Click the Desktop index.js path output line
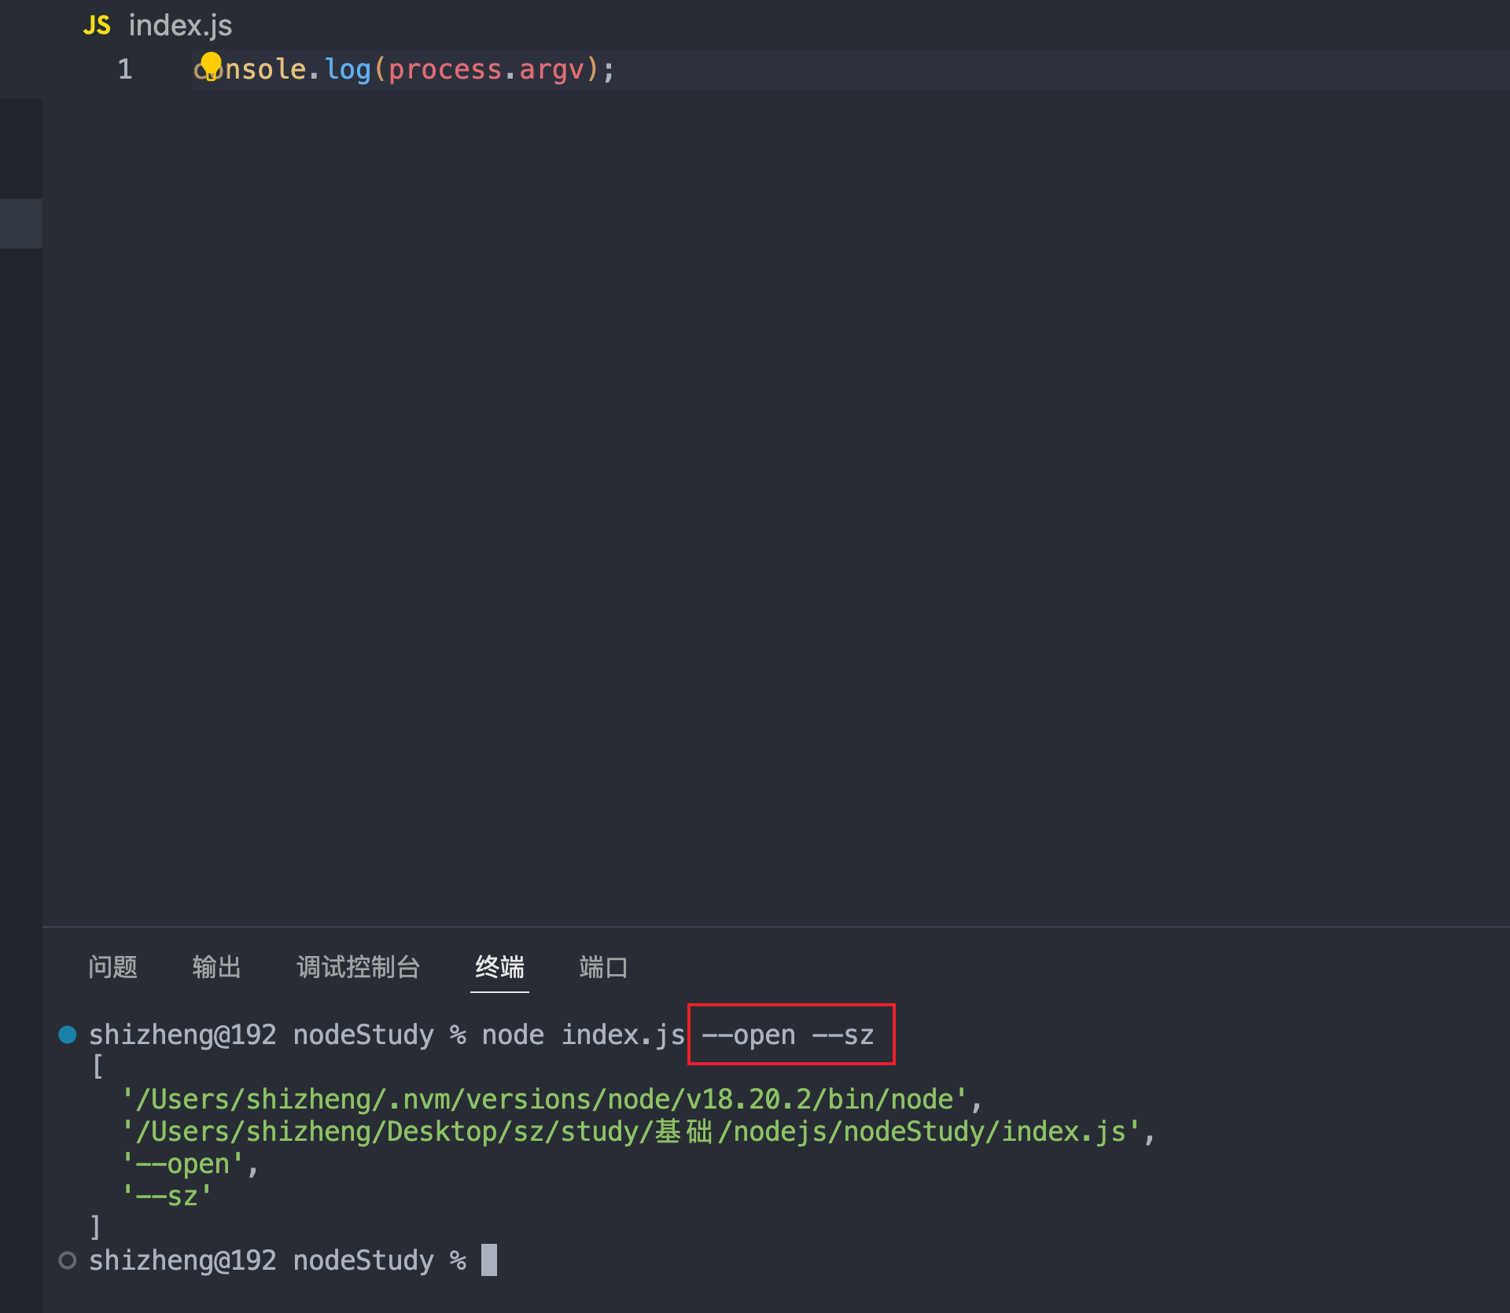The width and height of the screenshot is (1510, 1313). pos(639,1131)
